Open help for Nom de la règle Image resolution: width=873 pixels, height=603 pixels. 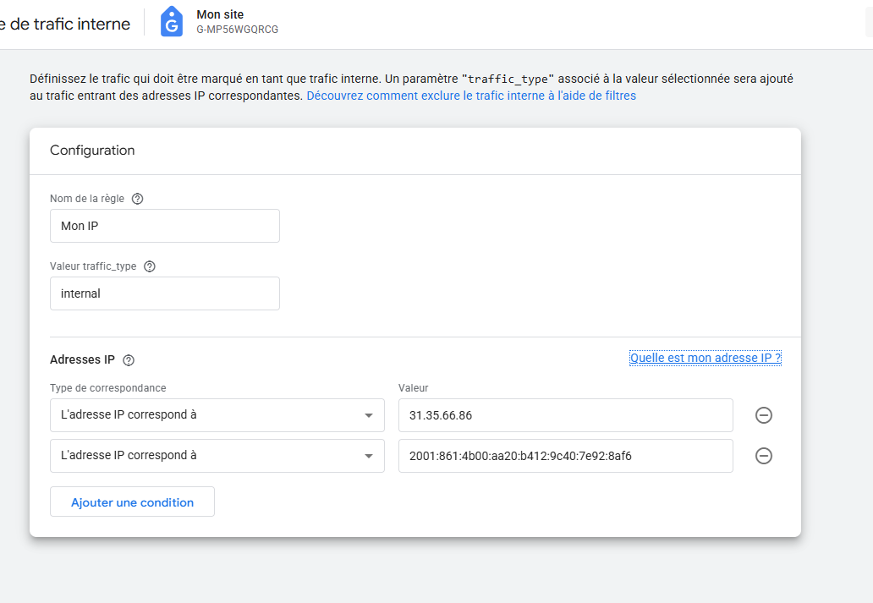[138, 199]
